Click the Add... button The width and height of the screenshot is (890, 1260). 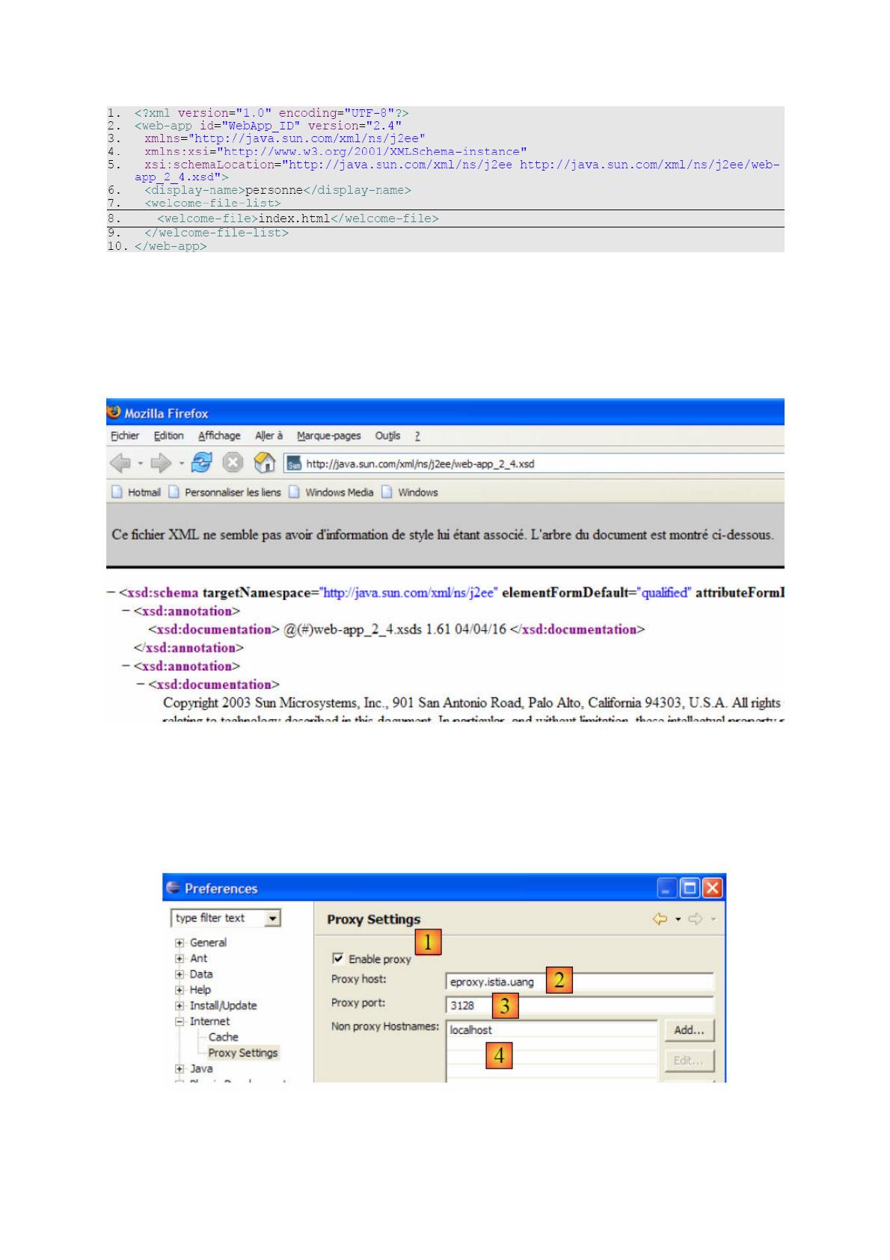pyautogui.click(x=689, y=1030)
